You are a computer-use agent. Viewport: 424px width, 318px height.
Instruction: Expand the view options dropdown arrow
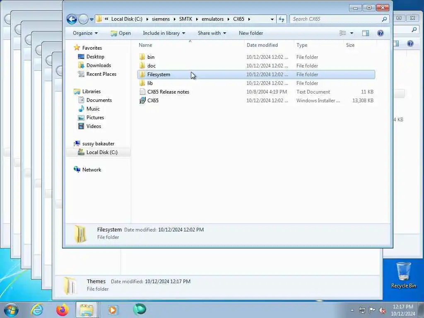(352, 33)
